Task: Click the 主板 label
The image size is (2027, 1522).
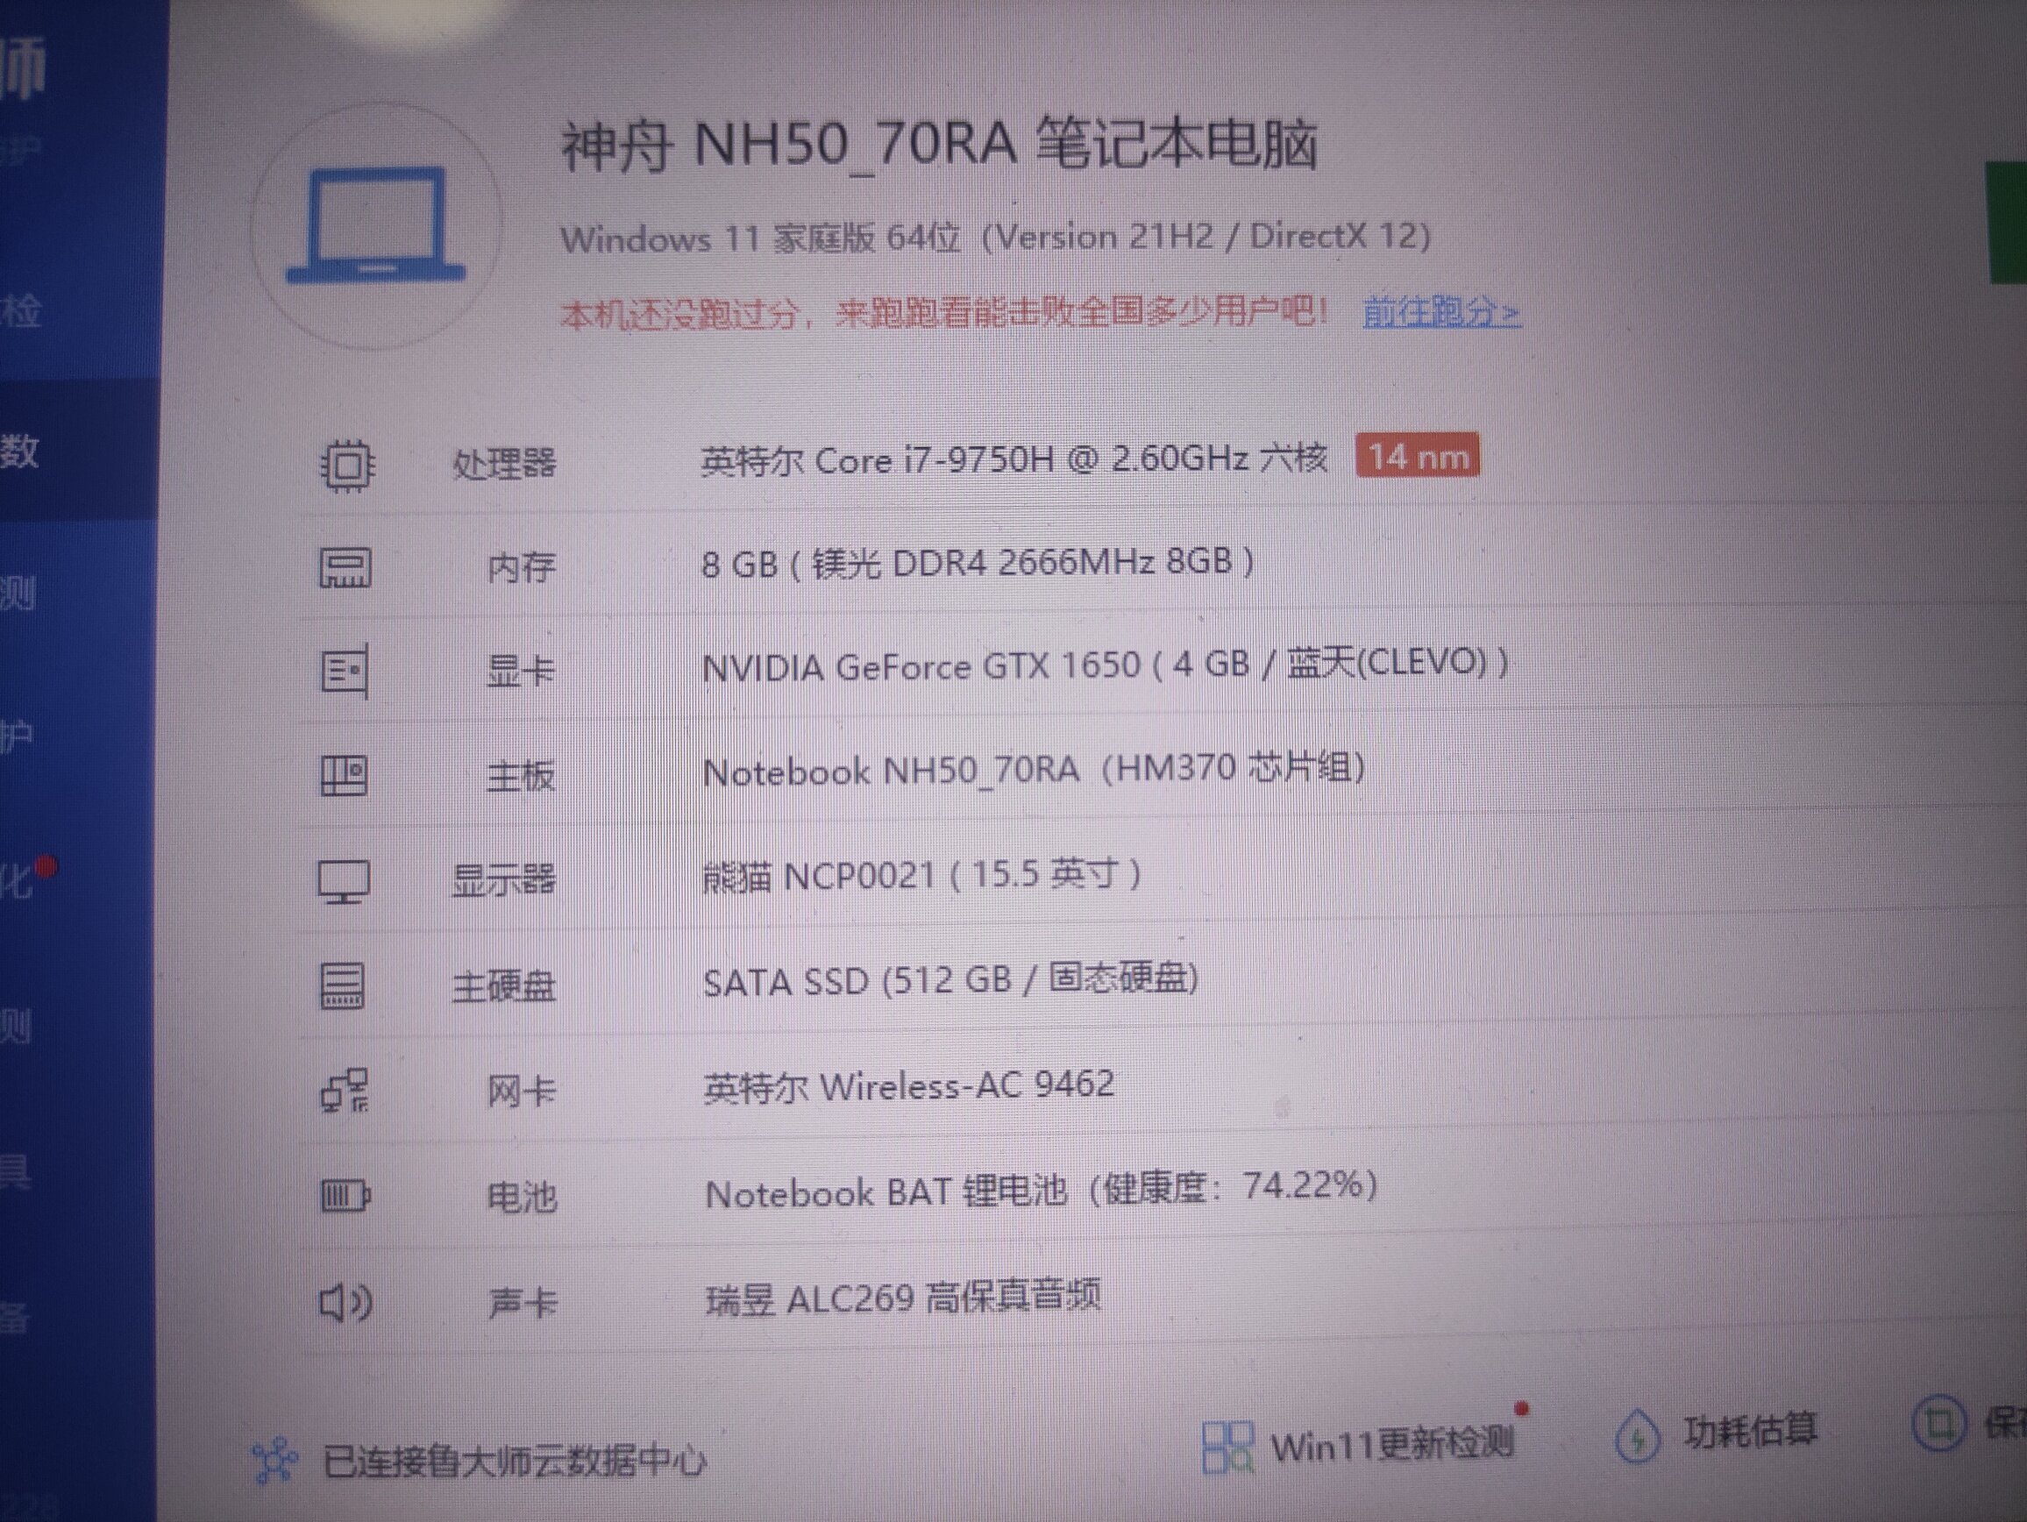Action: [x=520, y=776]
